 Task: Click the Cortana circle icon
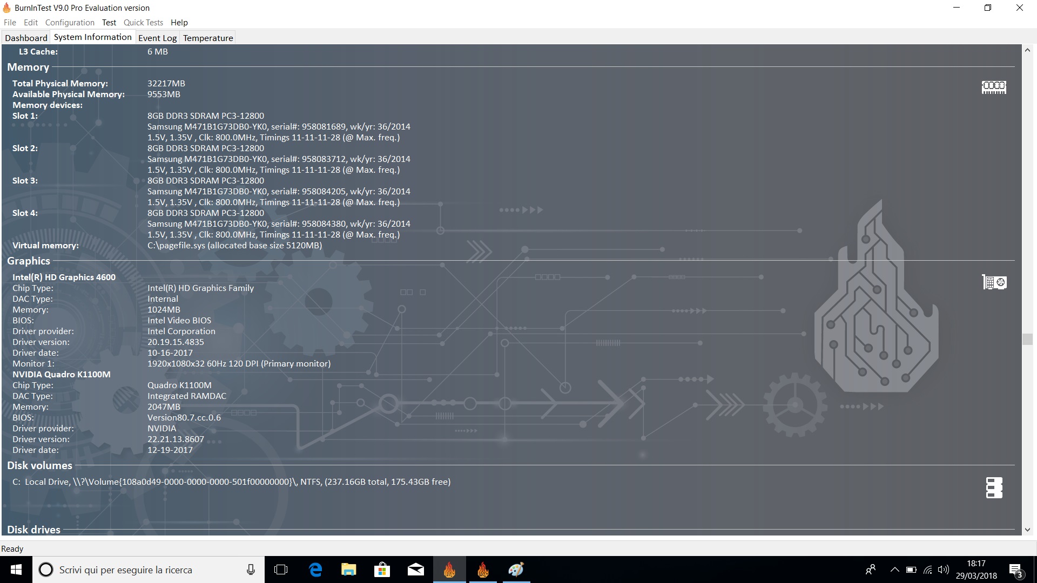46,570
